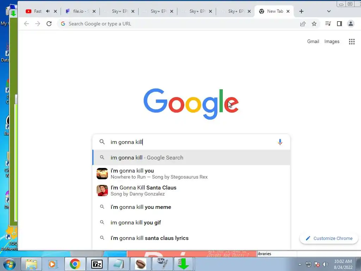Show hidden system tray icons
This screenshot has height=271, width=361.
(300, 264)
